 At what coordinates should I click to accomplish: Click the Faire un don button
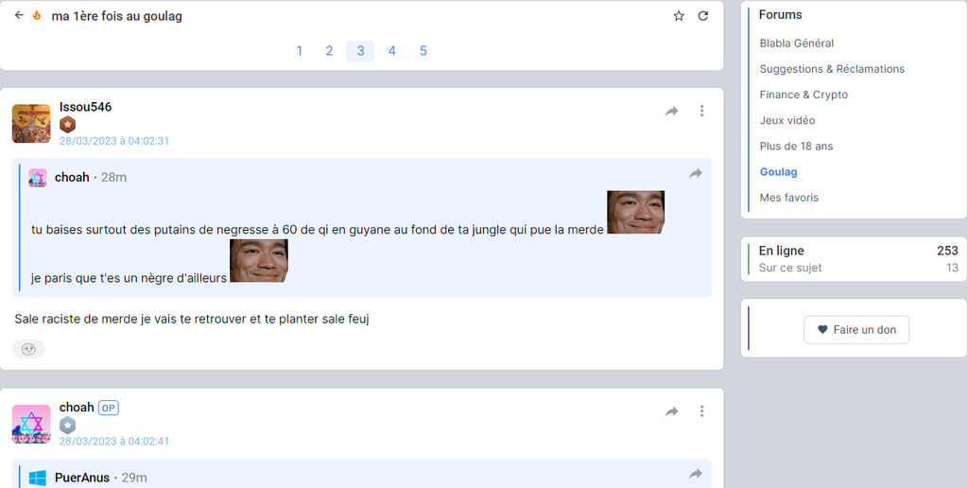tap(856, 330)
